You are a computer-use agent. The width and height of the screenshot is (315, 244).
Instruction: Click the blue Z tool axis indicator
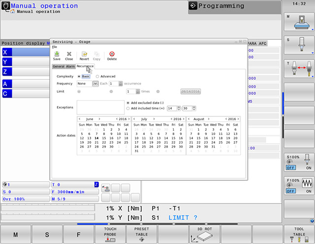click(x=96, y=185)
